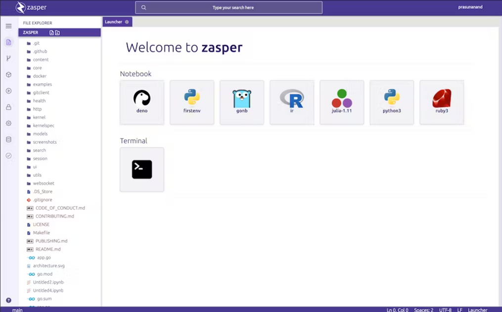The image size is (502, 312).
Task: Open the database panel icon in sidebar
Action: (x=8, y=139)
